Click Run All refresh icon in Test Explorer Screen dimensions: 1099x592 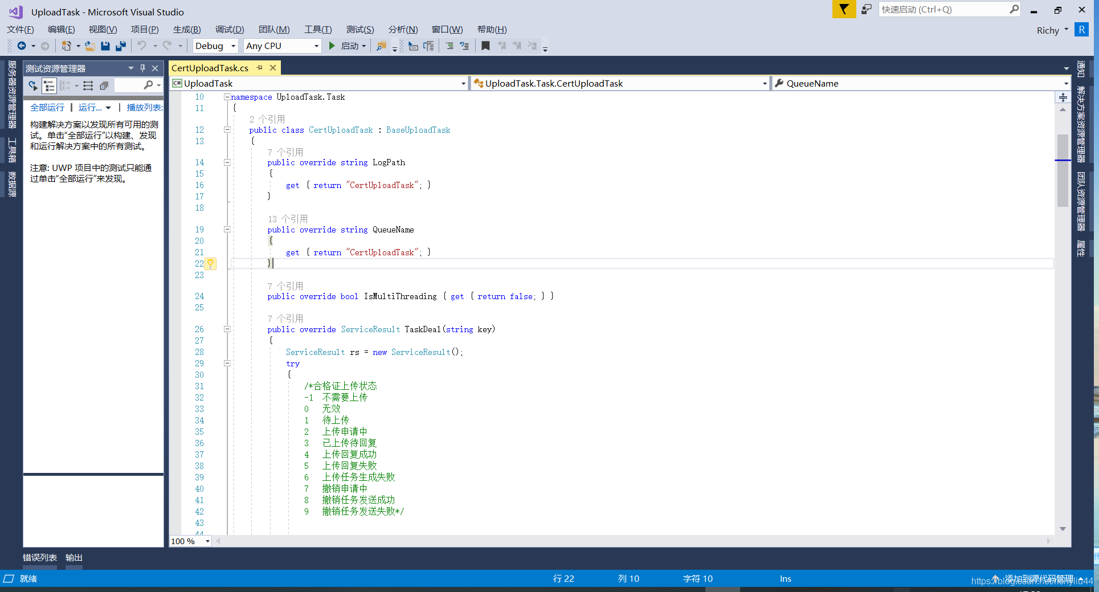[33, 85]
